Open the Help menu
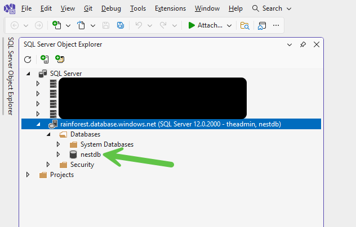Viewport: 356px width, 227px height. click(235, 8)
